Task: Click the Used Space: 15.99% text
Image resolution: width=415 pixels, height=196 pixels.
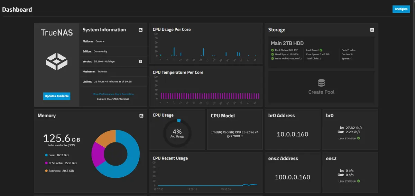Action: [x=286, y=54]
